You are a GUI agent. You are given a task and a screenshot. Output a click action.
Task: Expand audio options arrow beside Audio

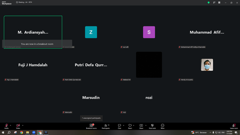10,125
